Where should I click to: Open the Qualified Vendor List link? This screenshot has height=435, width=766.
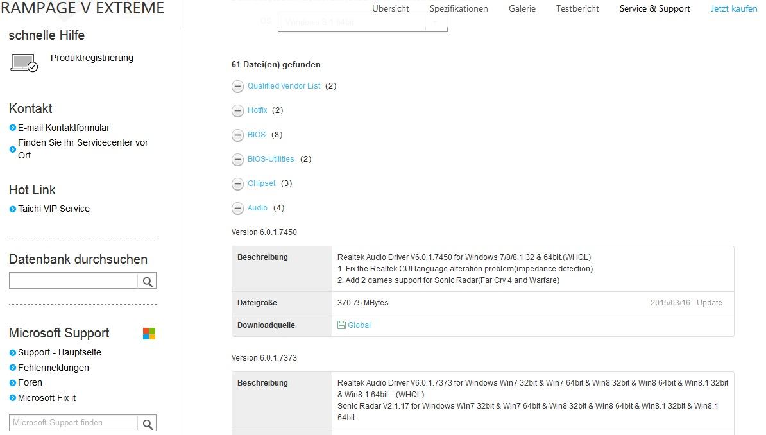click(284, 85)
